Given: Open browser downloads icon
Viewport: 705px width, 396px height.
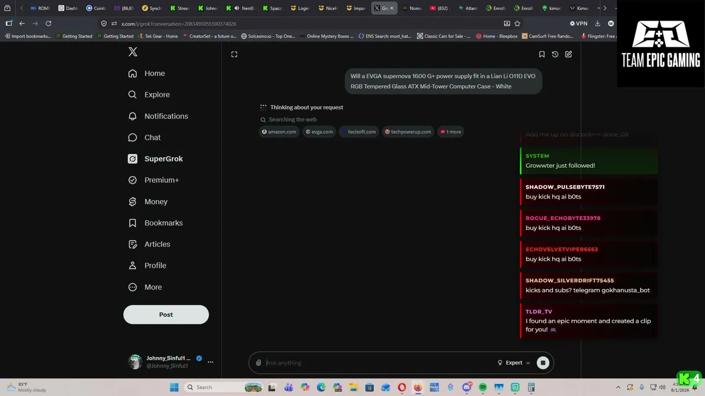Looking at the screenshot, I should pos(598,24).
